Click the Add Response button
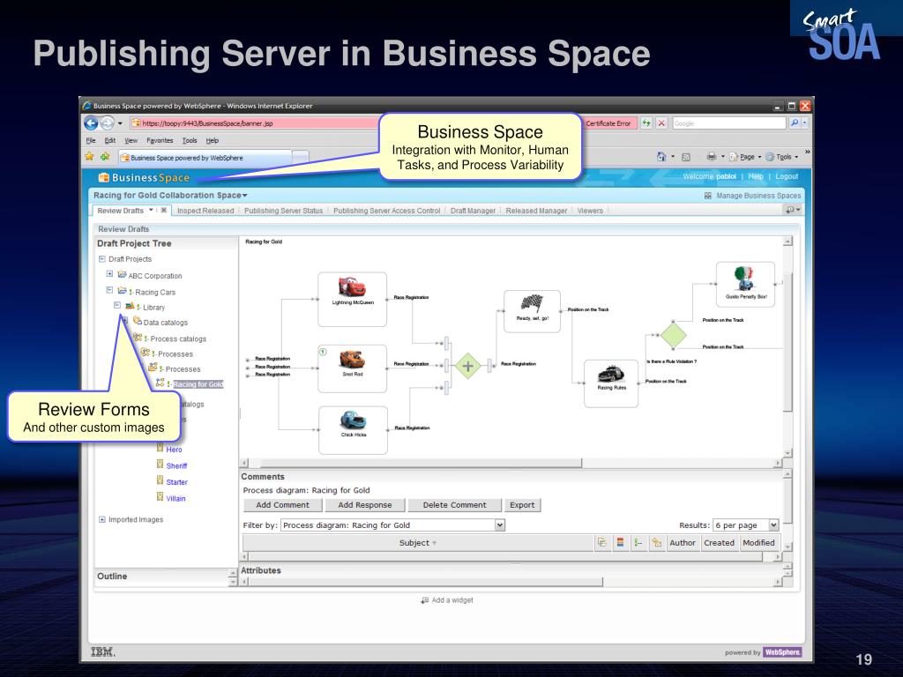The image size is (903, 677). (364, 505)
